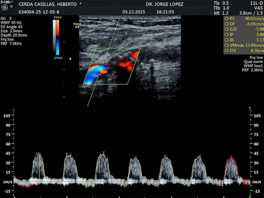Click the peak marker on first waveform
Screen dimensions: 264x198
(39, 153)
